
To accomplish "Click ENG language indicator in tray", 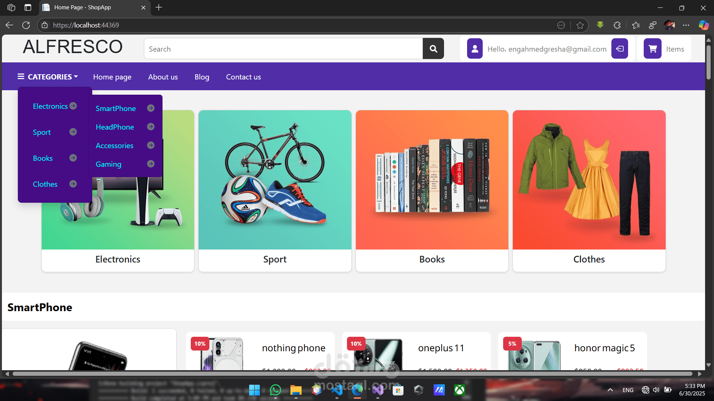I will click(x=628, y=390).
